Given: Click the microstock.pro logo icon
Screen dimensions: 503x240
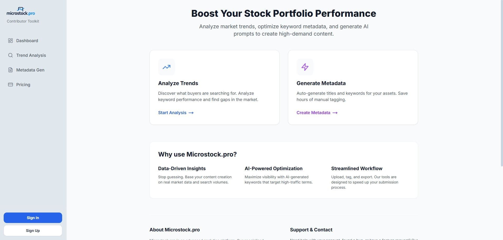Looking at the screenshot, I should coord(20,9).
